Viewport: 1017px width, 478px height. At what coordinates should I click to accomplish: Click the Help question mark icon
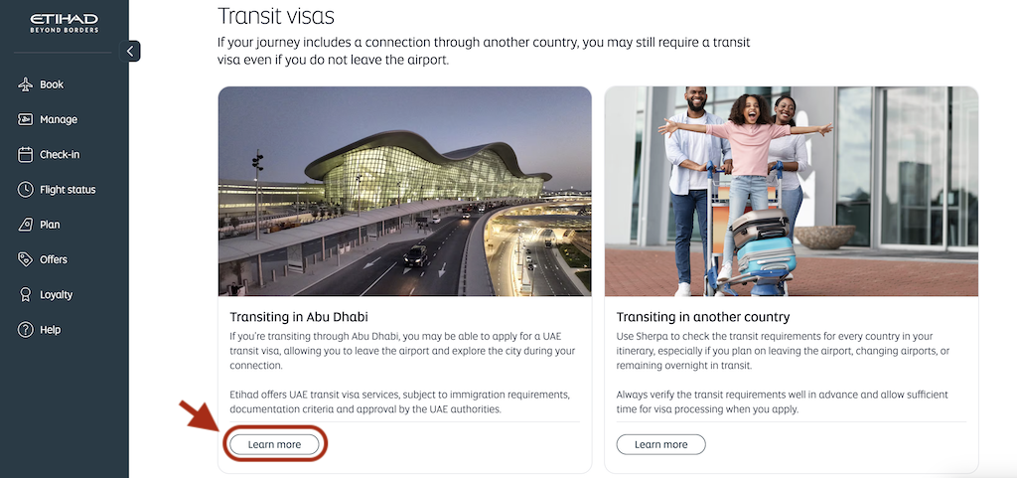click(x=26, y=330)
